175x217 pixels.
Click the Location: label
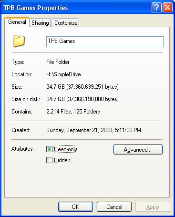pyautogui.click(x=22, y=74)
